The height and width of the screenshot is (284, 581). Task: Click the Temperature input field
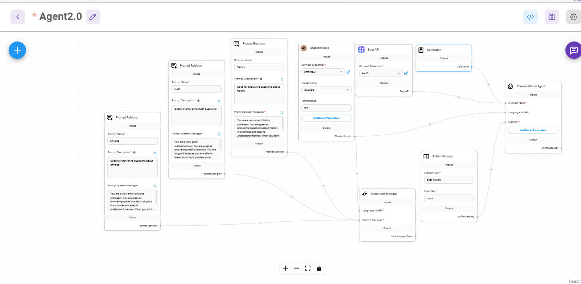(326, 108)
